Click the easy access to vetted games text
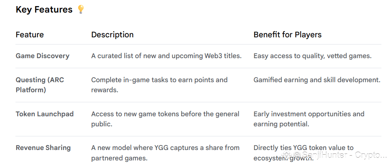The height and width of the screenshot is (164, 390). coord(312,56)
